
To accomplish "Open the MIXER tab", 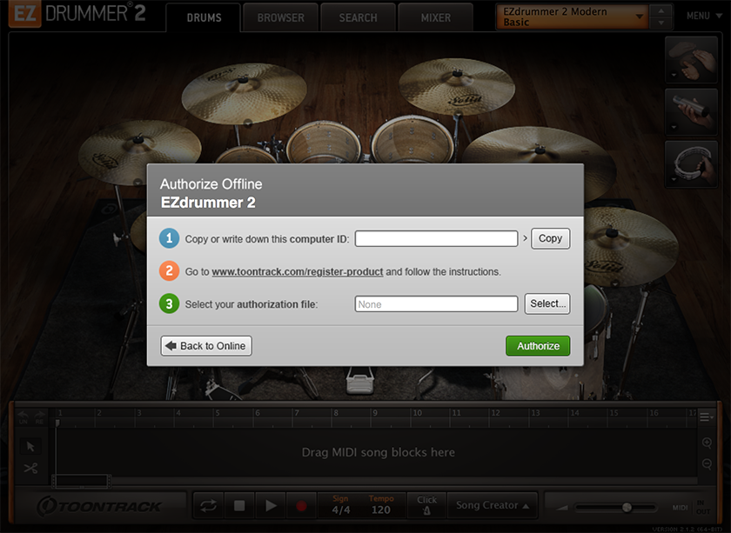I will (435, 17).
